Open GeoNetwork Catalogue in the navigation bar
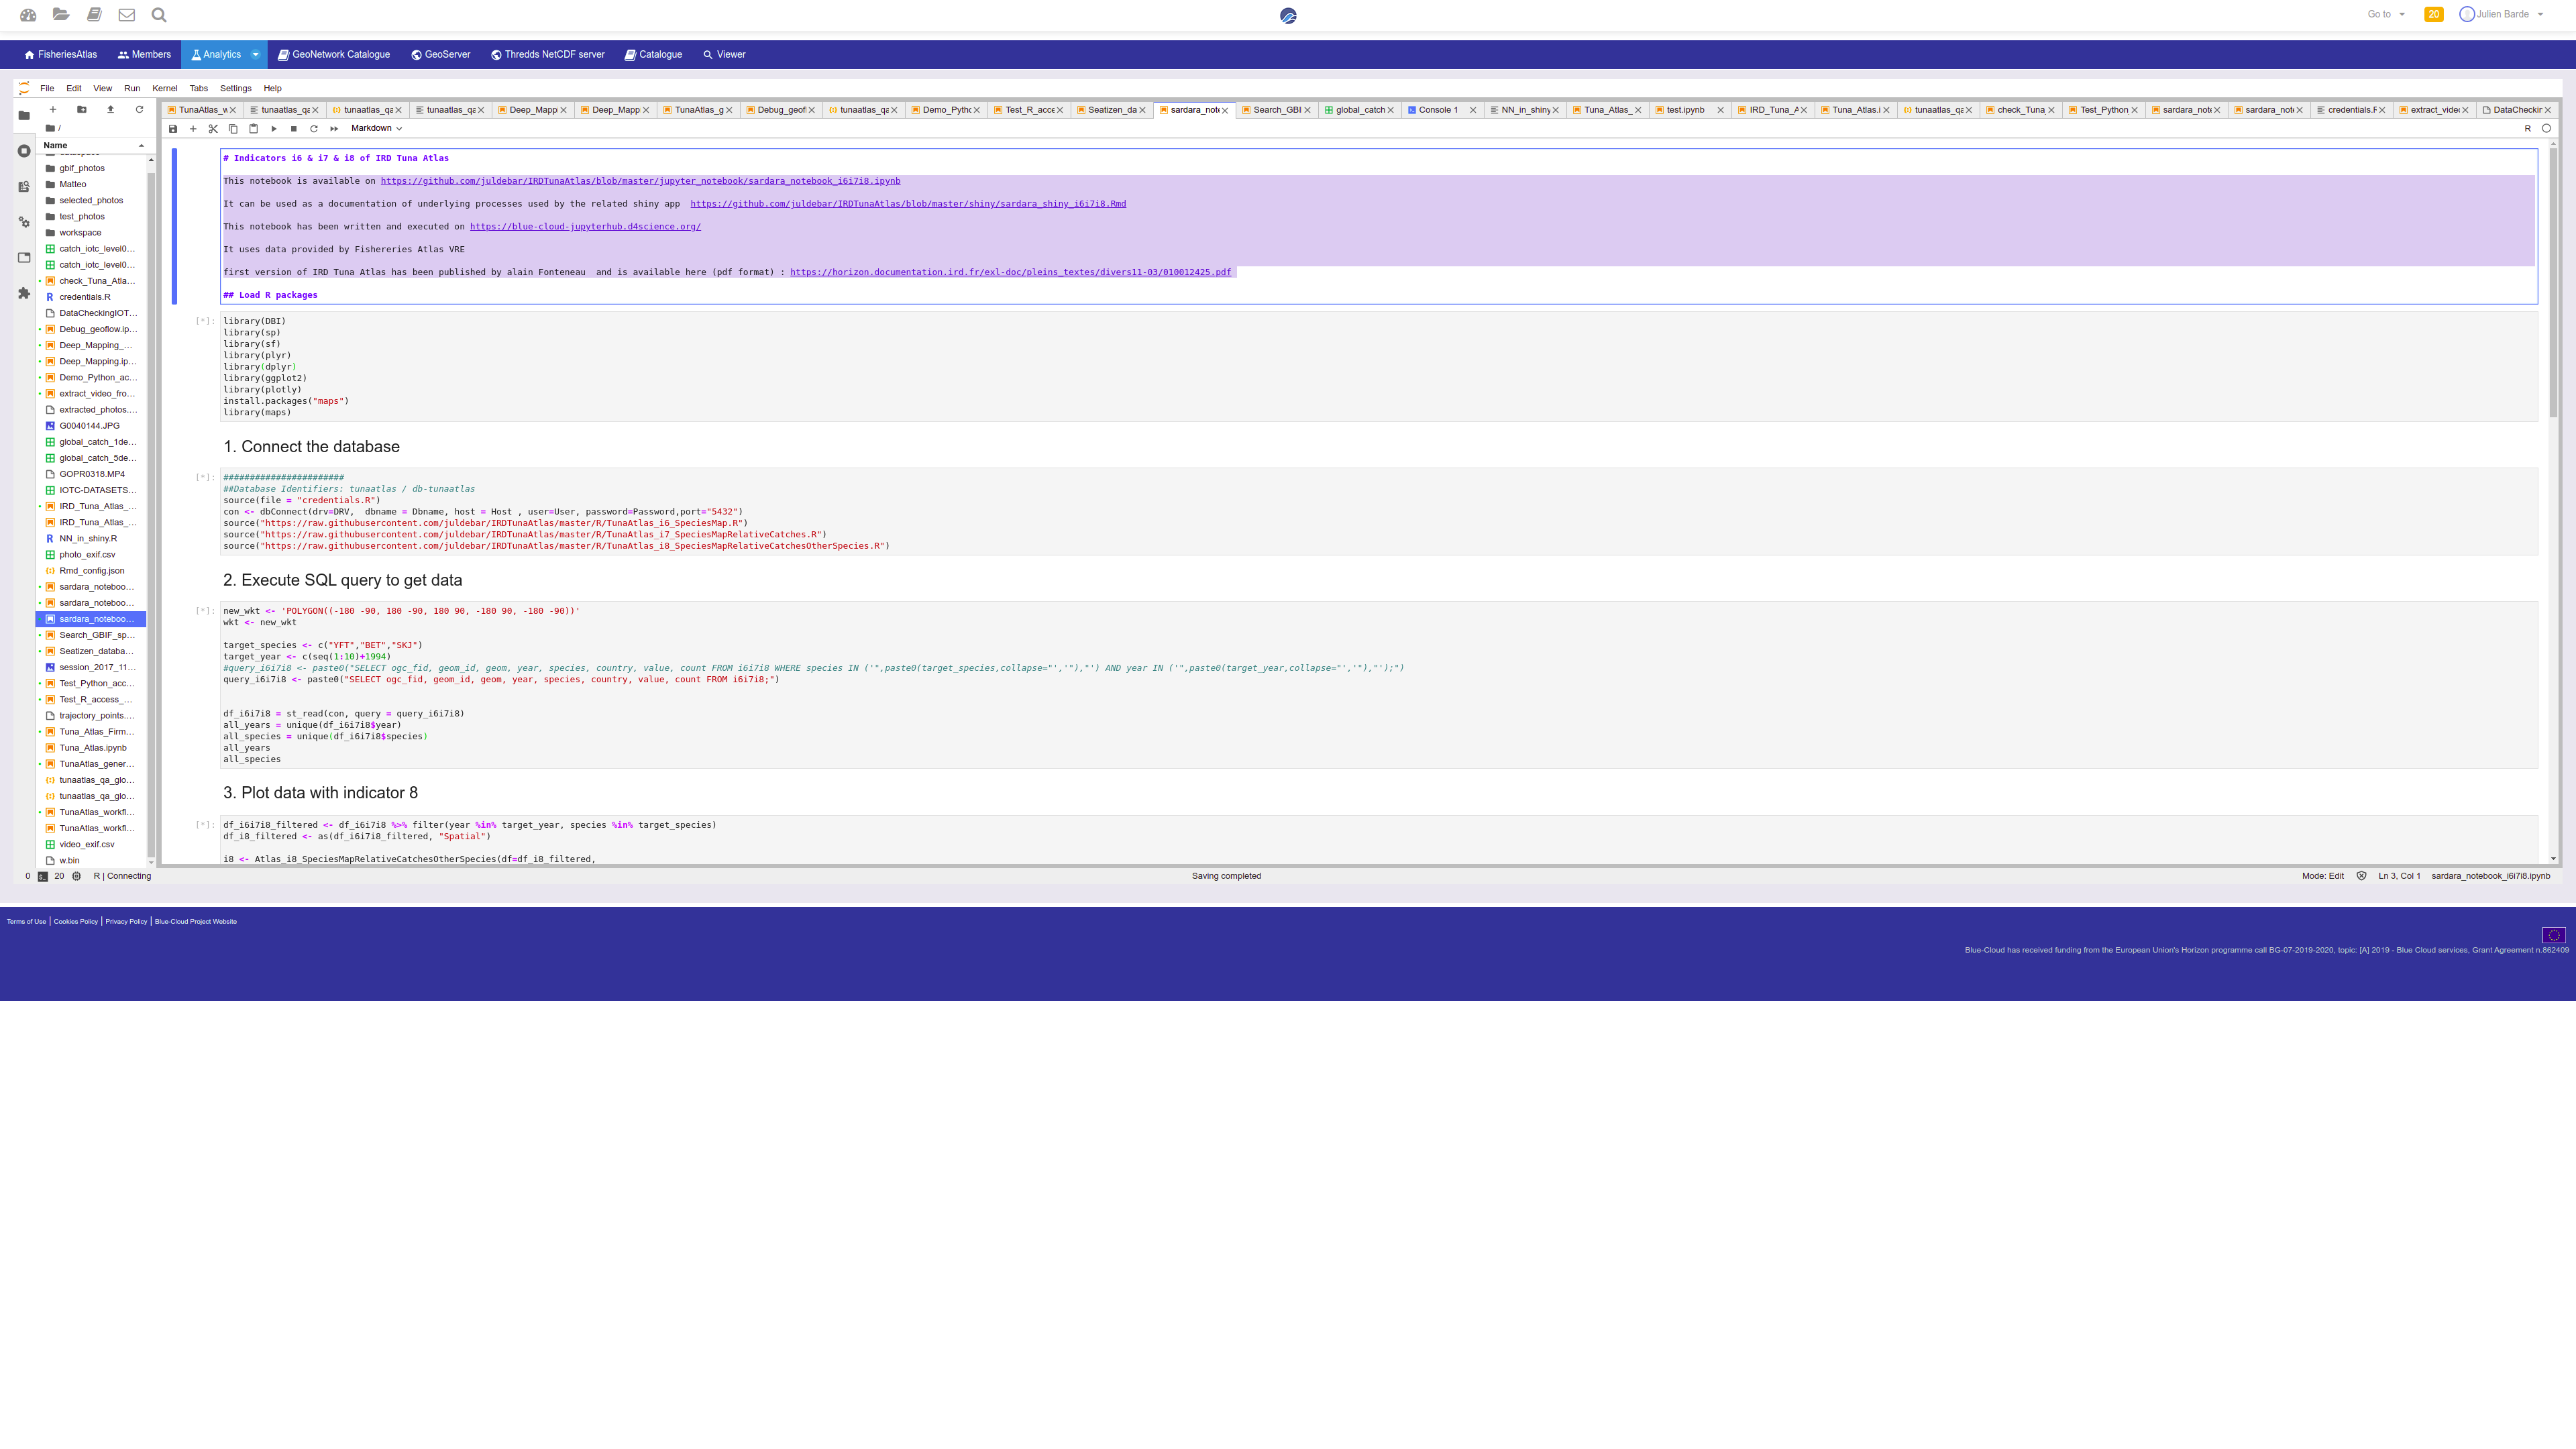 (334, 54)
